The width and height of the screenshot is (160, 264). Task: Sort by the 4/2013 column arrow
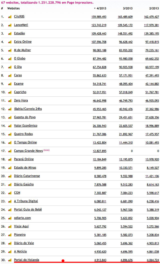(x=95, y=8)
